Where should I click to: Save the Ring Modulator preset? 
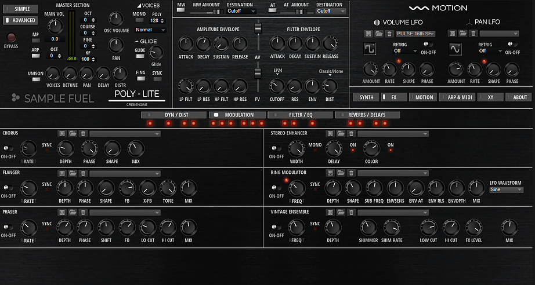coord(330,173)
